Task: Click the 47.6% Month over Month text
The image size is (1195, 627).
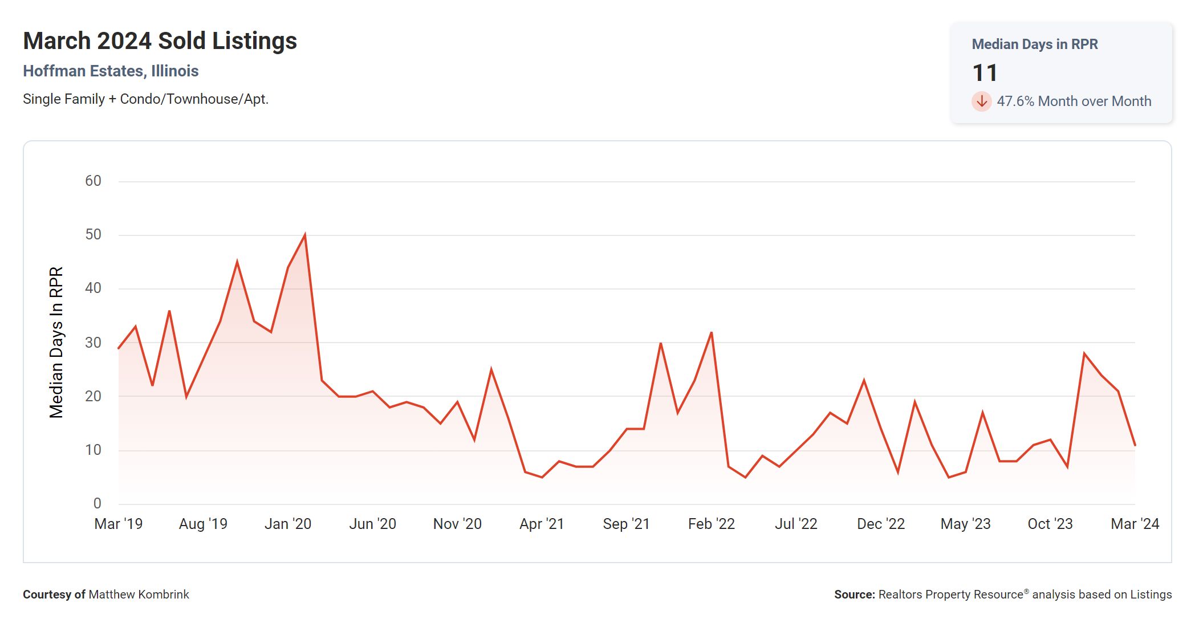Action: click(1074, 101)
